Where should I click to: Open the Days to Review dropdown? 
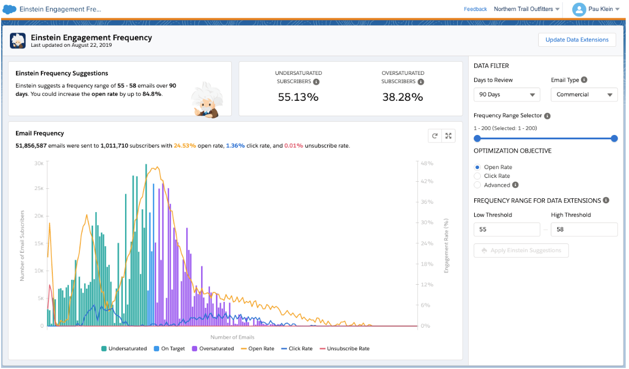[x=506, y=94]
